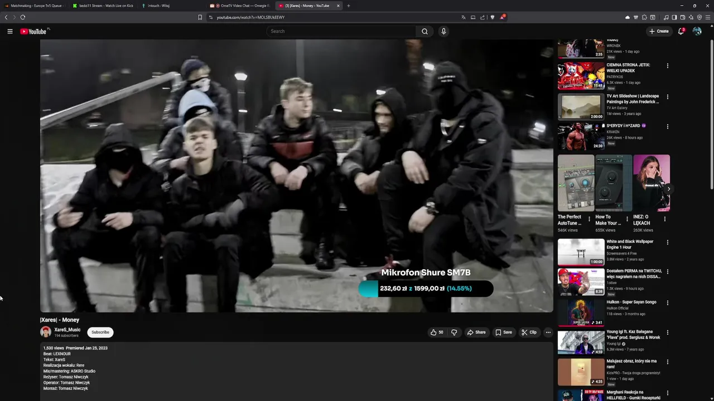Screen dimensions: 714x401
Task: Open Brave Rewards triangle icon
Action: [x=502, y=17]
